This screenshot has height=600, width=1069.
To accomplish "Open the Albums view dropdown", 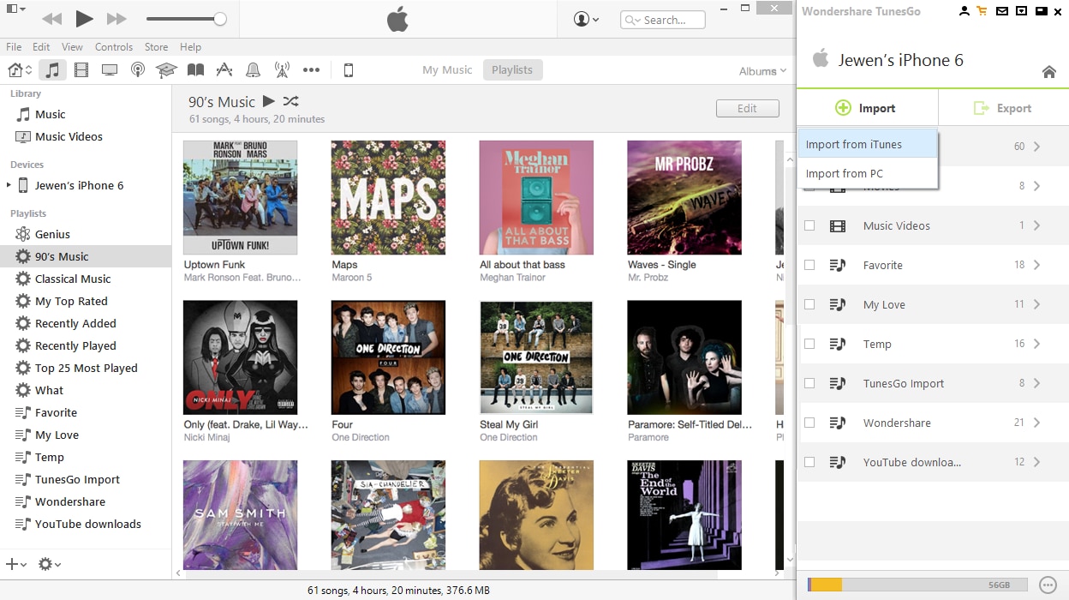I will click(762, 71).
